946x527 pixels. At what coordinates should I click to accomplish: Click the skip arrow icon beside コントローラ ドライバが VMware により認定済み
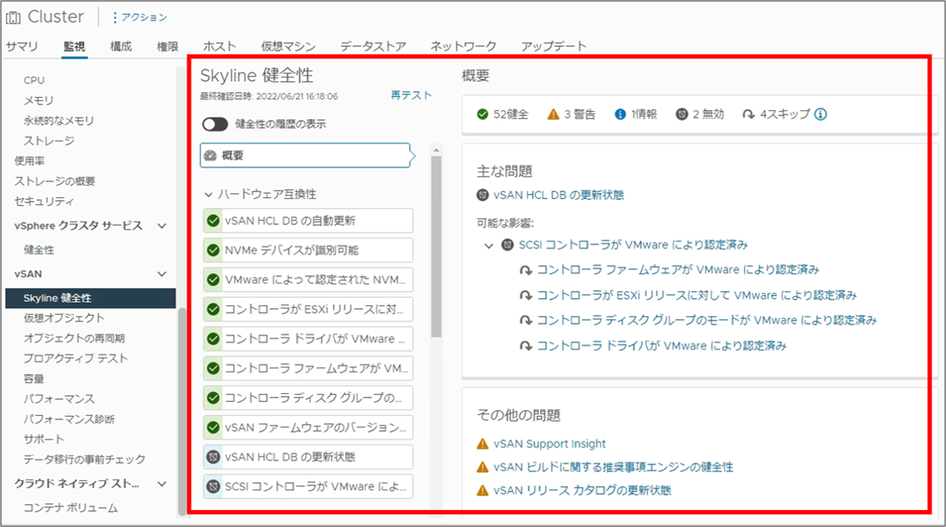coord(526,346)
